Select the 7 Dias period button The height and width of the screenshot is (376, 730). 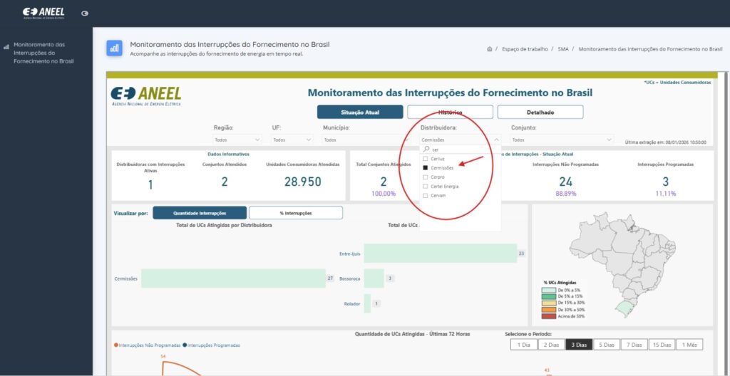click(634, 345)
